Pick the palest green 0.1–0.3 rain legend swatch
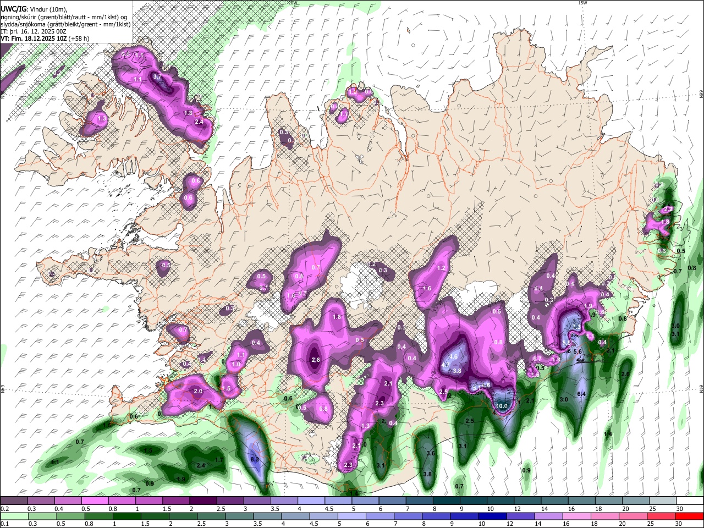Image resolution: width=704 pixels, height=528 pixels. click(14, 516)
